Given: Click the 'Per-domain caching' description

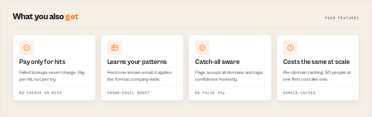Looking at the screenshot, I should (x=317, y=76).
